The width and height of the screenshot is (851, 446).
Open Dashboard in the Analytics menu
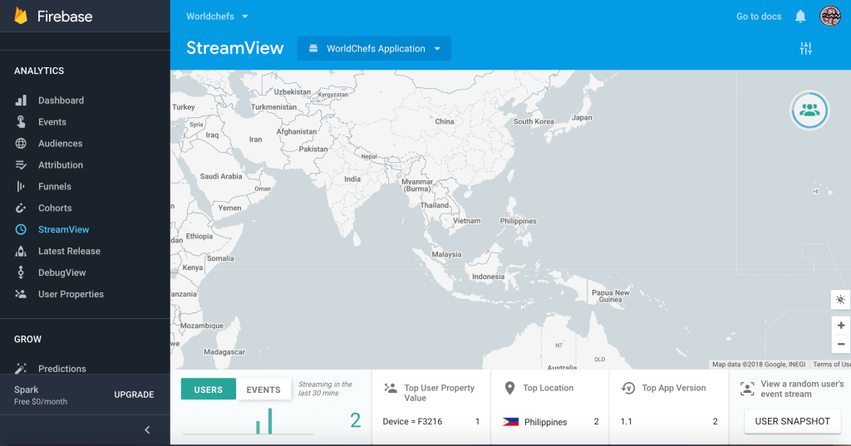61,100
